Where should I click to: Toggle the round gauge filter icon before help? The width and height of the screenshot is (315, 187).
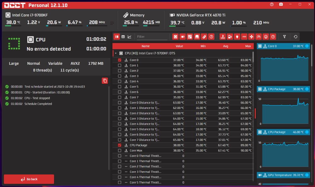pos(266,37)
